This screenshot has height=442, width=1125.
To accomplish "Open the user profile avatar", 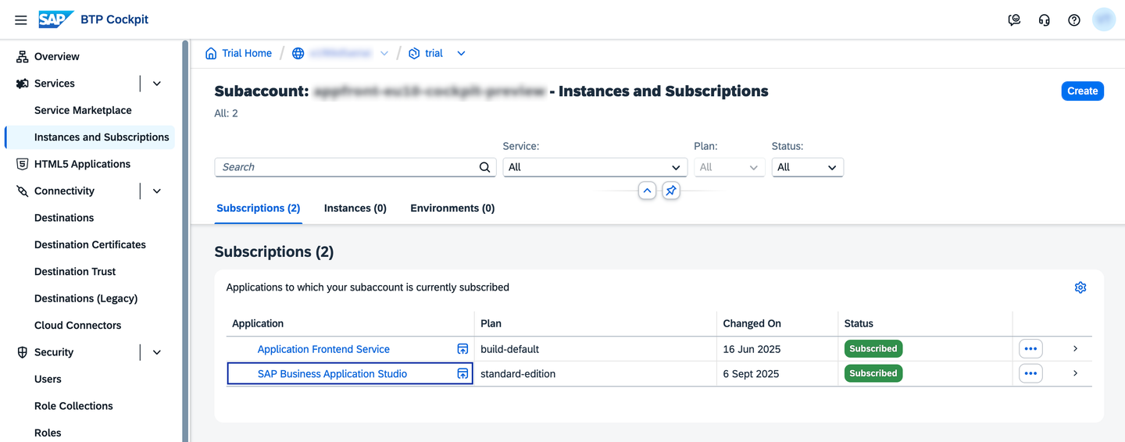I will click(1104, 20).
